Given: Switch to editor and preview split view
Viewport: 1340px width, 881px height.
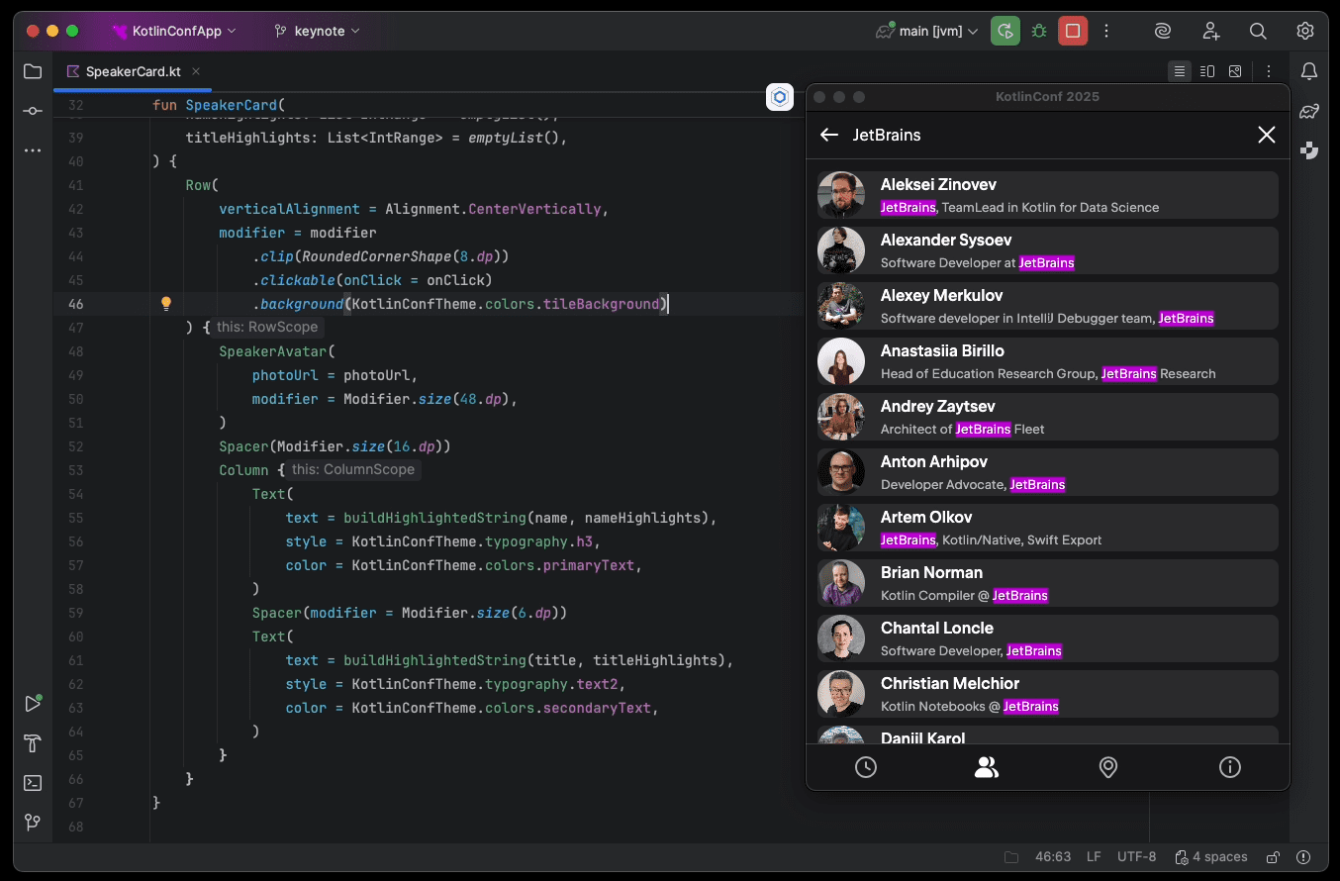Looking at the screenshot, I should pos(1207,71).
